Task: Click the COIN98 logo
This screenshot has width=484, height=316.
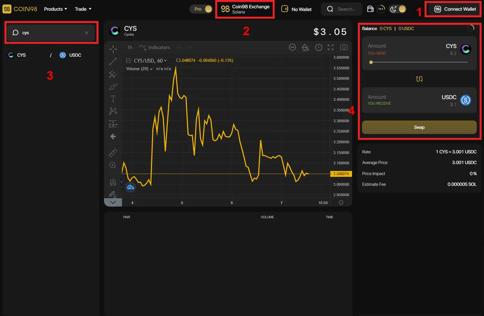Action: [20, 9]
